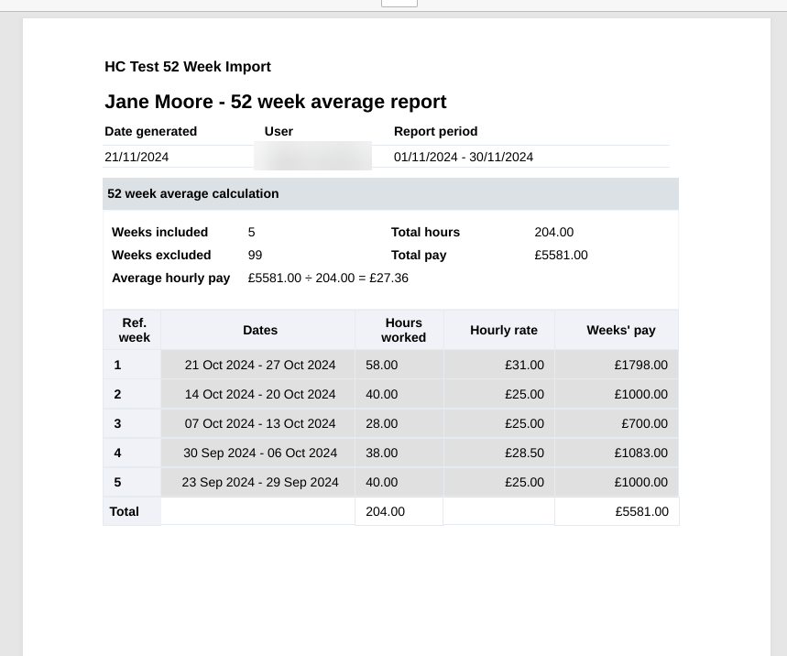Click the £5581.00 total in the Total row
787x656 pixels.
(x=641, y=511)
